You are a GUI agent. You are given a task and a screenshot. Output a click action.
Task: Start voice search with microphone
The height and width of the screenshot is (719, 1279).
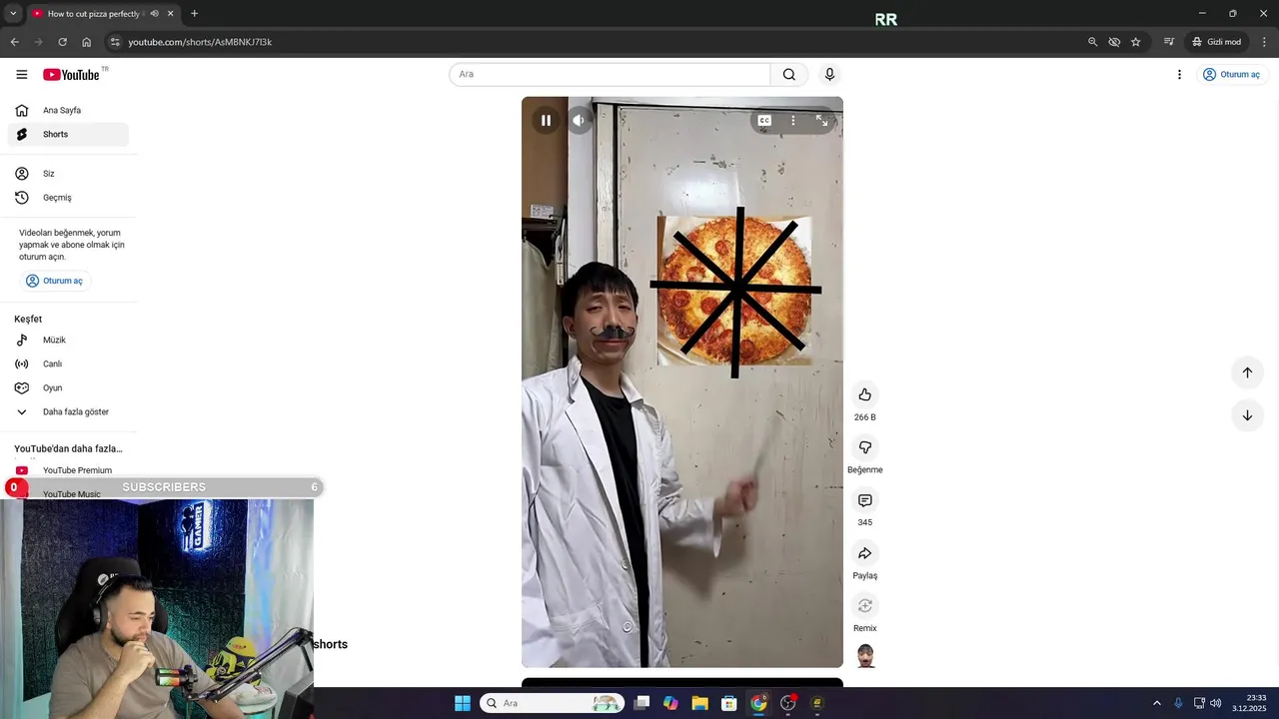(x=829, y=75)
